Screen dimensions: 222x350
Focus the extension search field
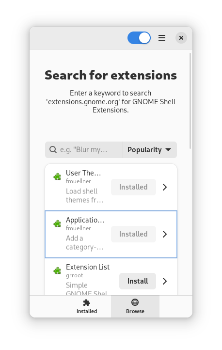point(84,150)
